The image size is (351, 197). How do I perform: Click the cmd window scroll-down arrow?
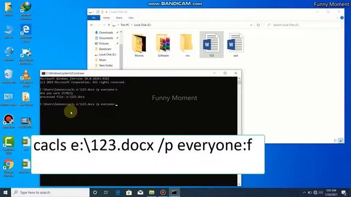[239, 184]
